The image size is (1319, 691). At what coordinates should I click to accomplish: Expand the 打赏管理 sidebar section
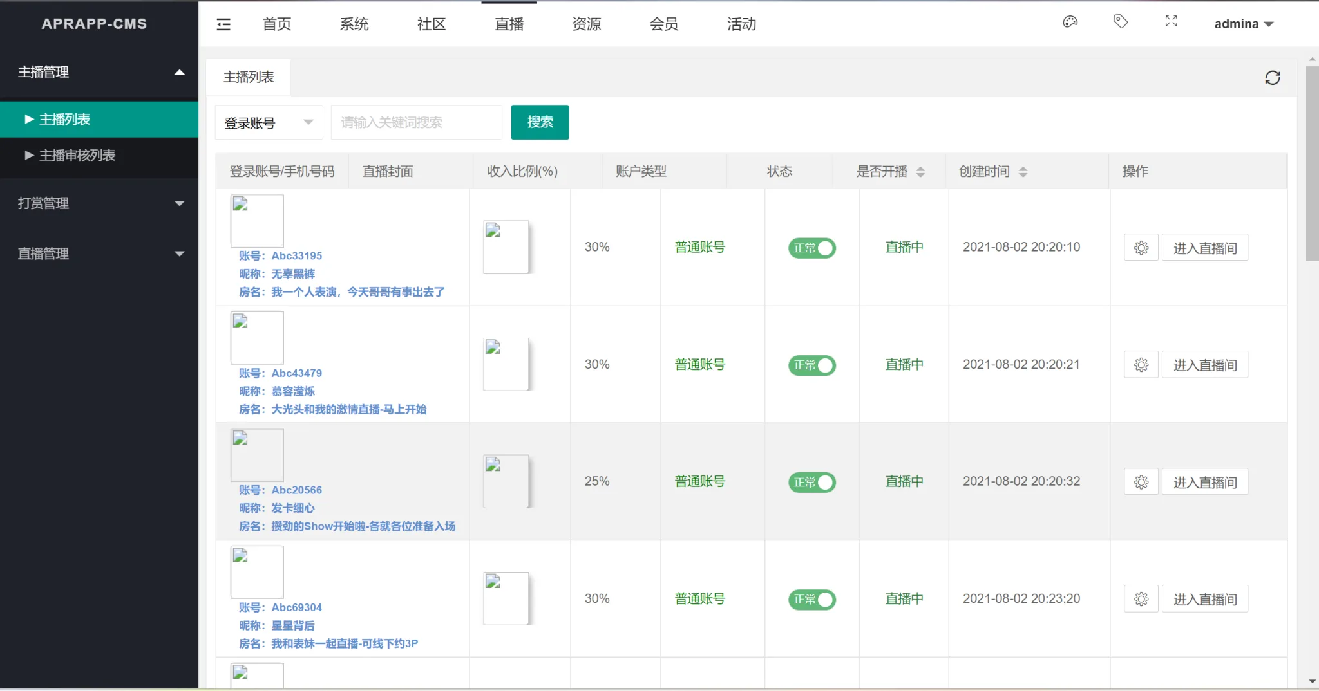tap(99, 203)
